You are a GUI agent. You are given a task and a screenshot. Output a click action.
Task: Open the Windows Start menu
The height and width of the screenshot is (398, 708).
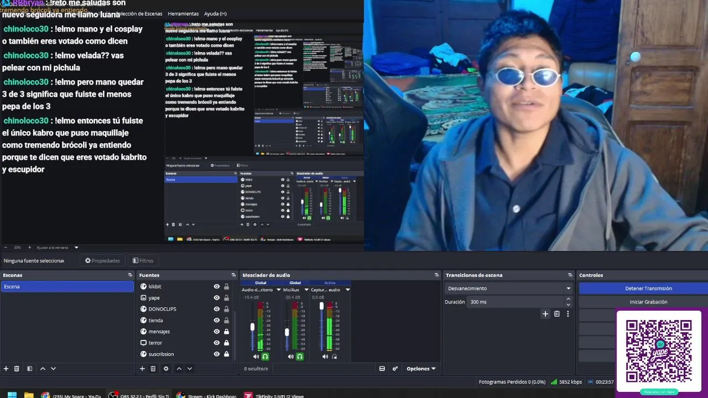coord(12,395)
